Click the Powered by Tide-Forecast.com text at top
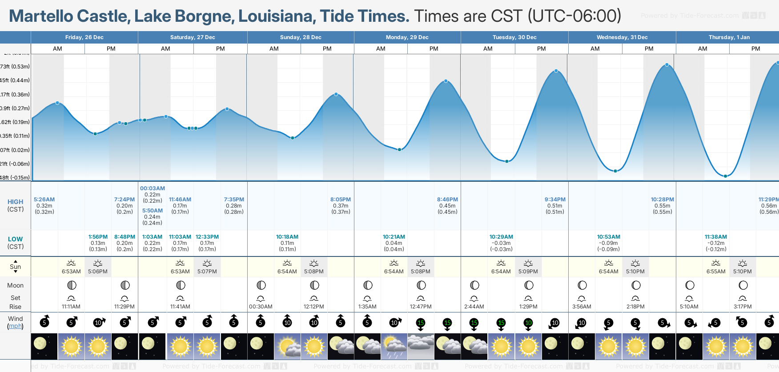The height and width of the screenshot is (372, 779). pos(690,16)
